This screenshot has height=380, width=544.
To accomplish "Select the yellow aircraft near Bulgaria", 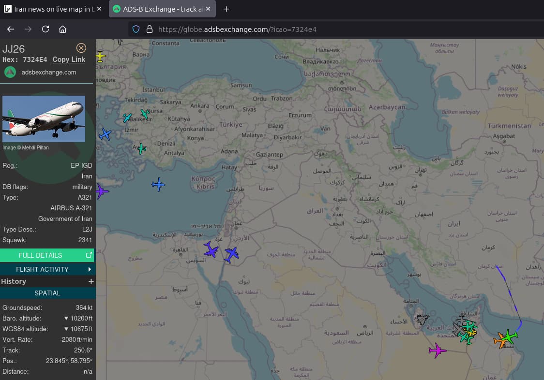I will tap(100, 57).
